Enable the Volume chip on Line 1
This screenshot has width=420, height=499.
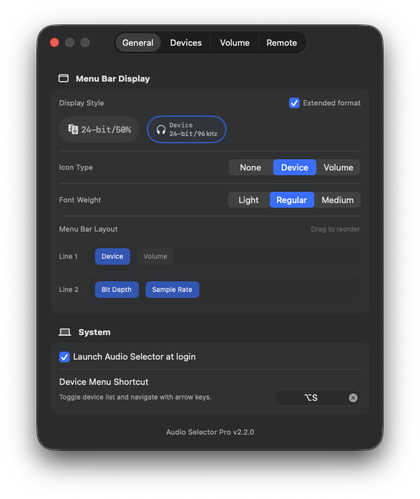(156, 257)
